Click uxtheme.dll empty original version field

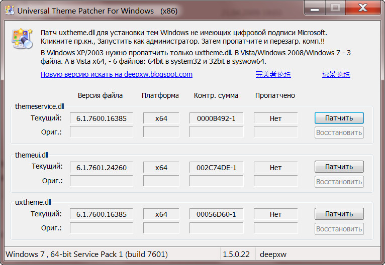pyautogui.click(x=102, y=228)
